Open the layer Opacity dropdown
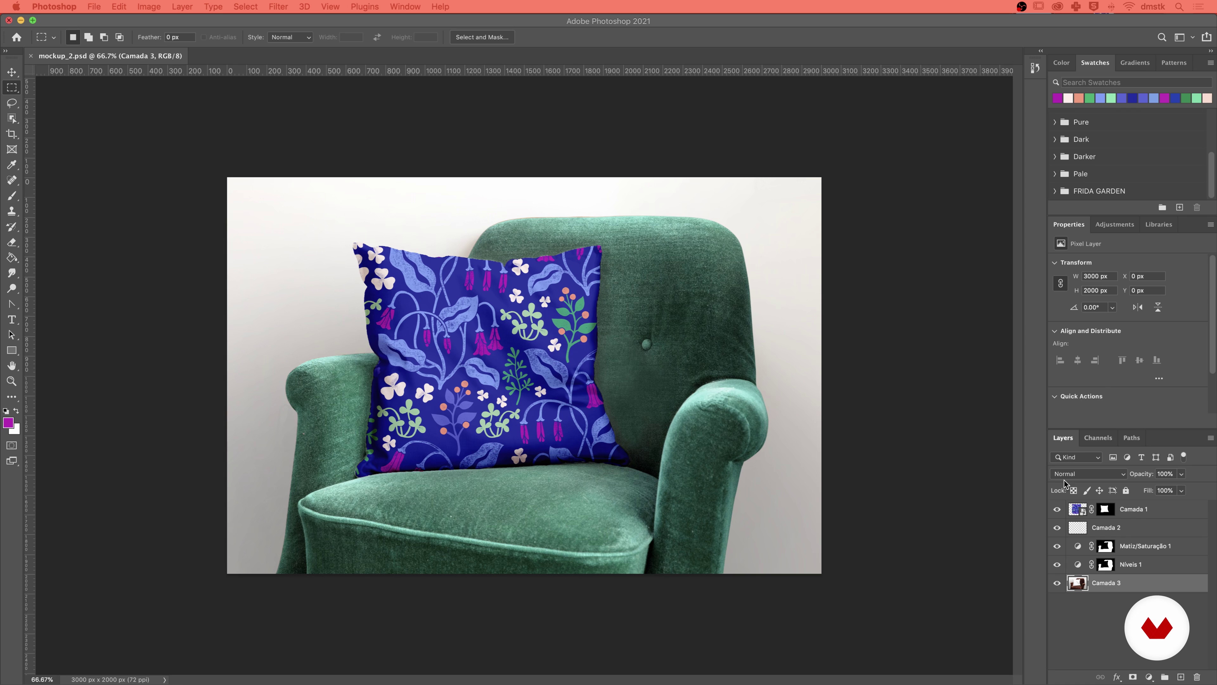Screen dimensions: 1217x685 coord(1181,474)
